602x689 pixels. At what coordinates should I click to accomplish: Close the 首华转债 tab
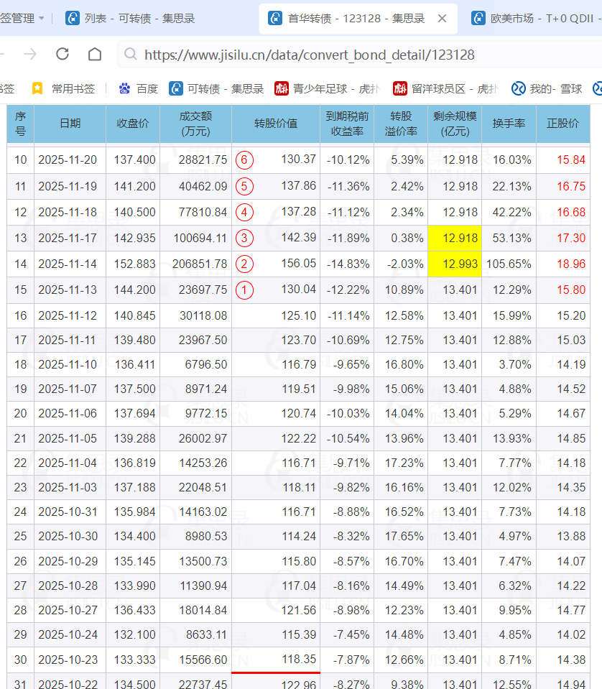442,18
